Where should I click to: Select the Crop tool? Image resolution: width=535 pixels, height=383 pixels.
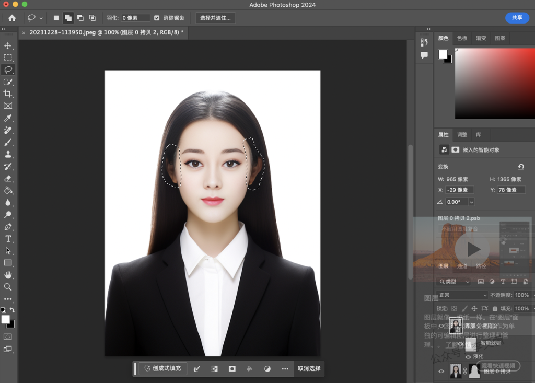[x=8, y=94]
